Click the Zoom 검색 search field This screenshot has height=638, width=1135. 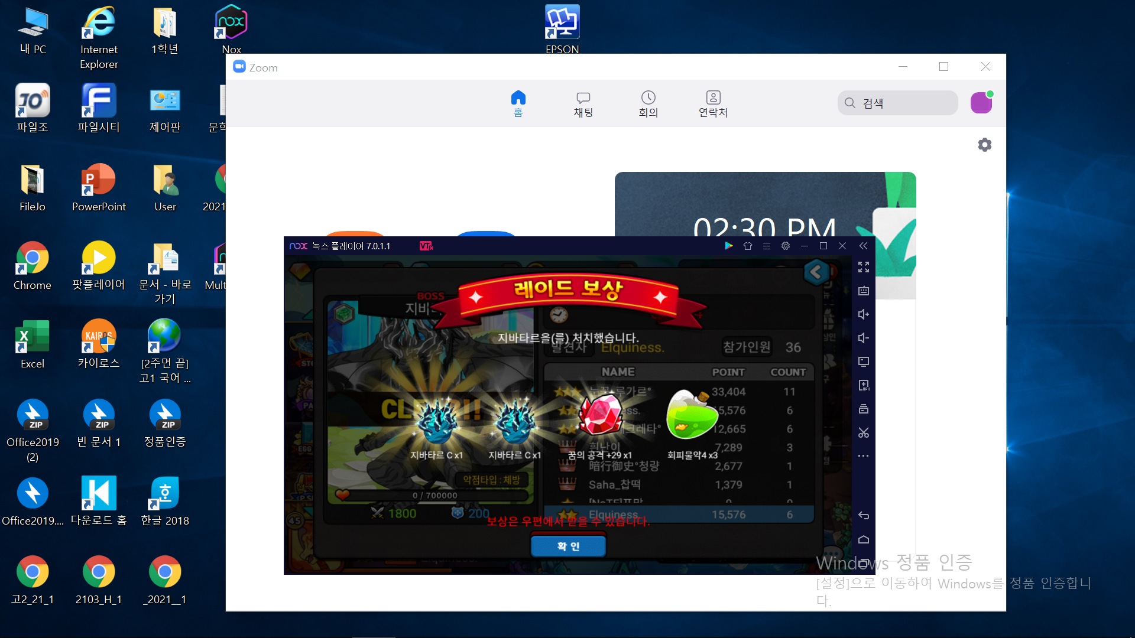click(x=897, y=103)
